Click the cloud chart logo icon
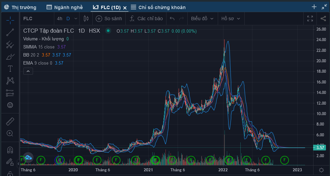Viewport: 330px width, 176px height. [28, 157]
